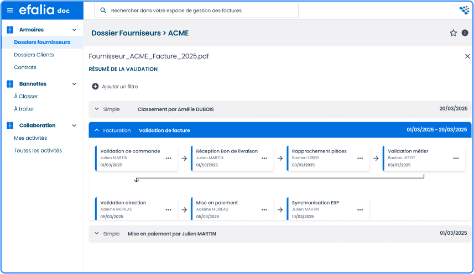This screenshot has width=474, height=274.
Task: Close the document panel with the X
Action: (467, 56)
